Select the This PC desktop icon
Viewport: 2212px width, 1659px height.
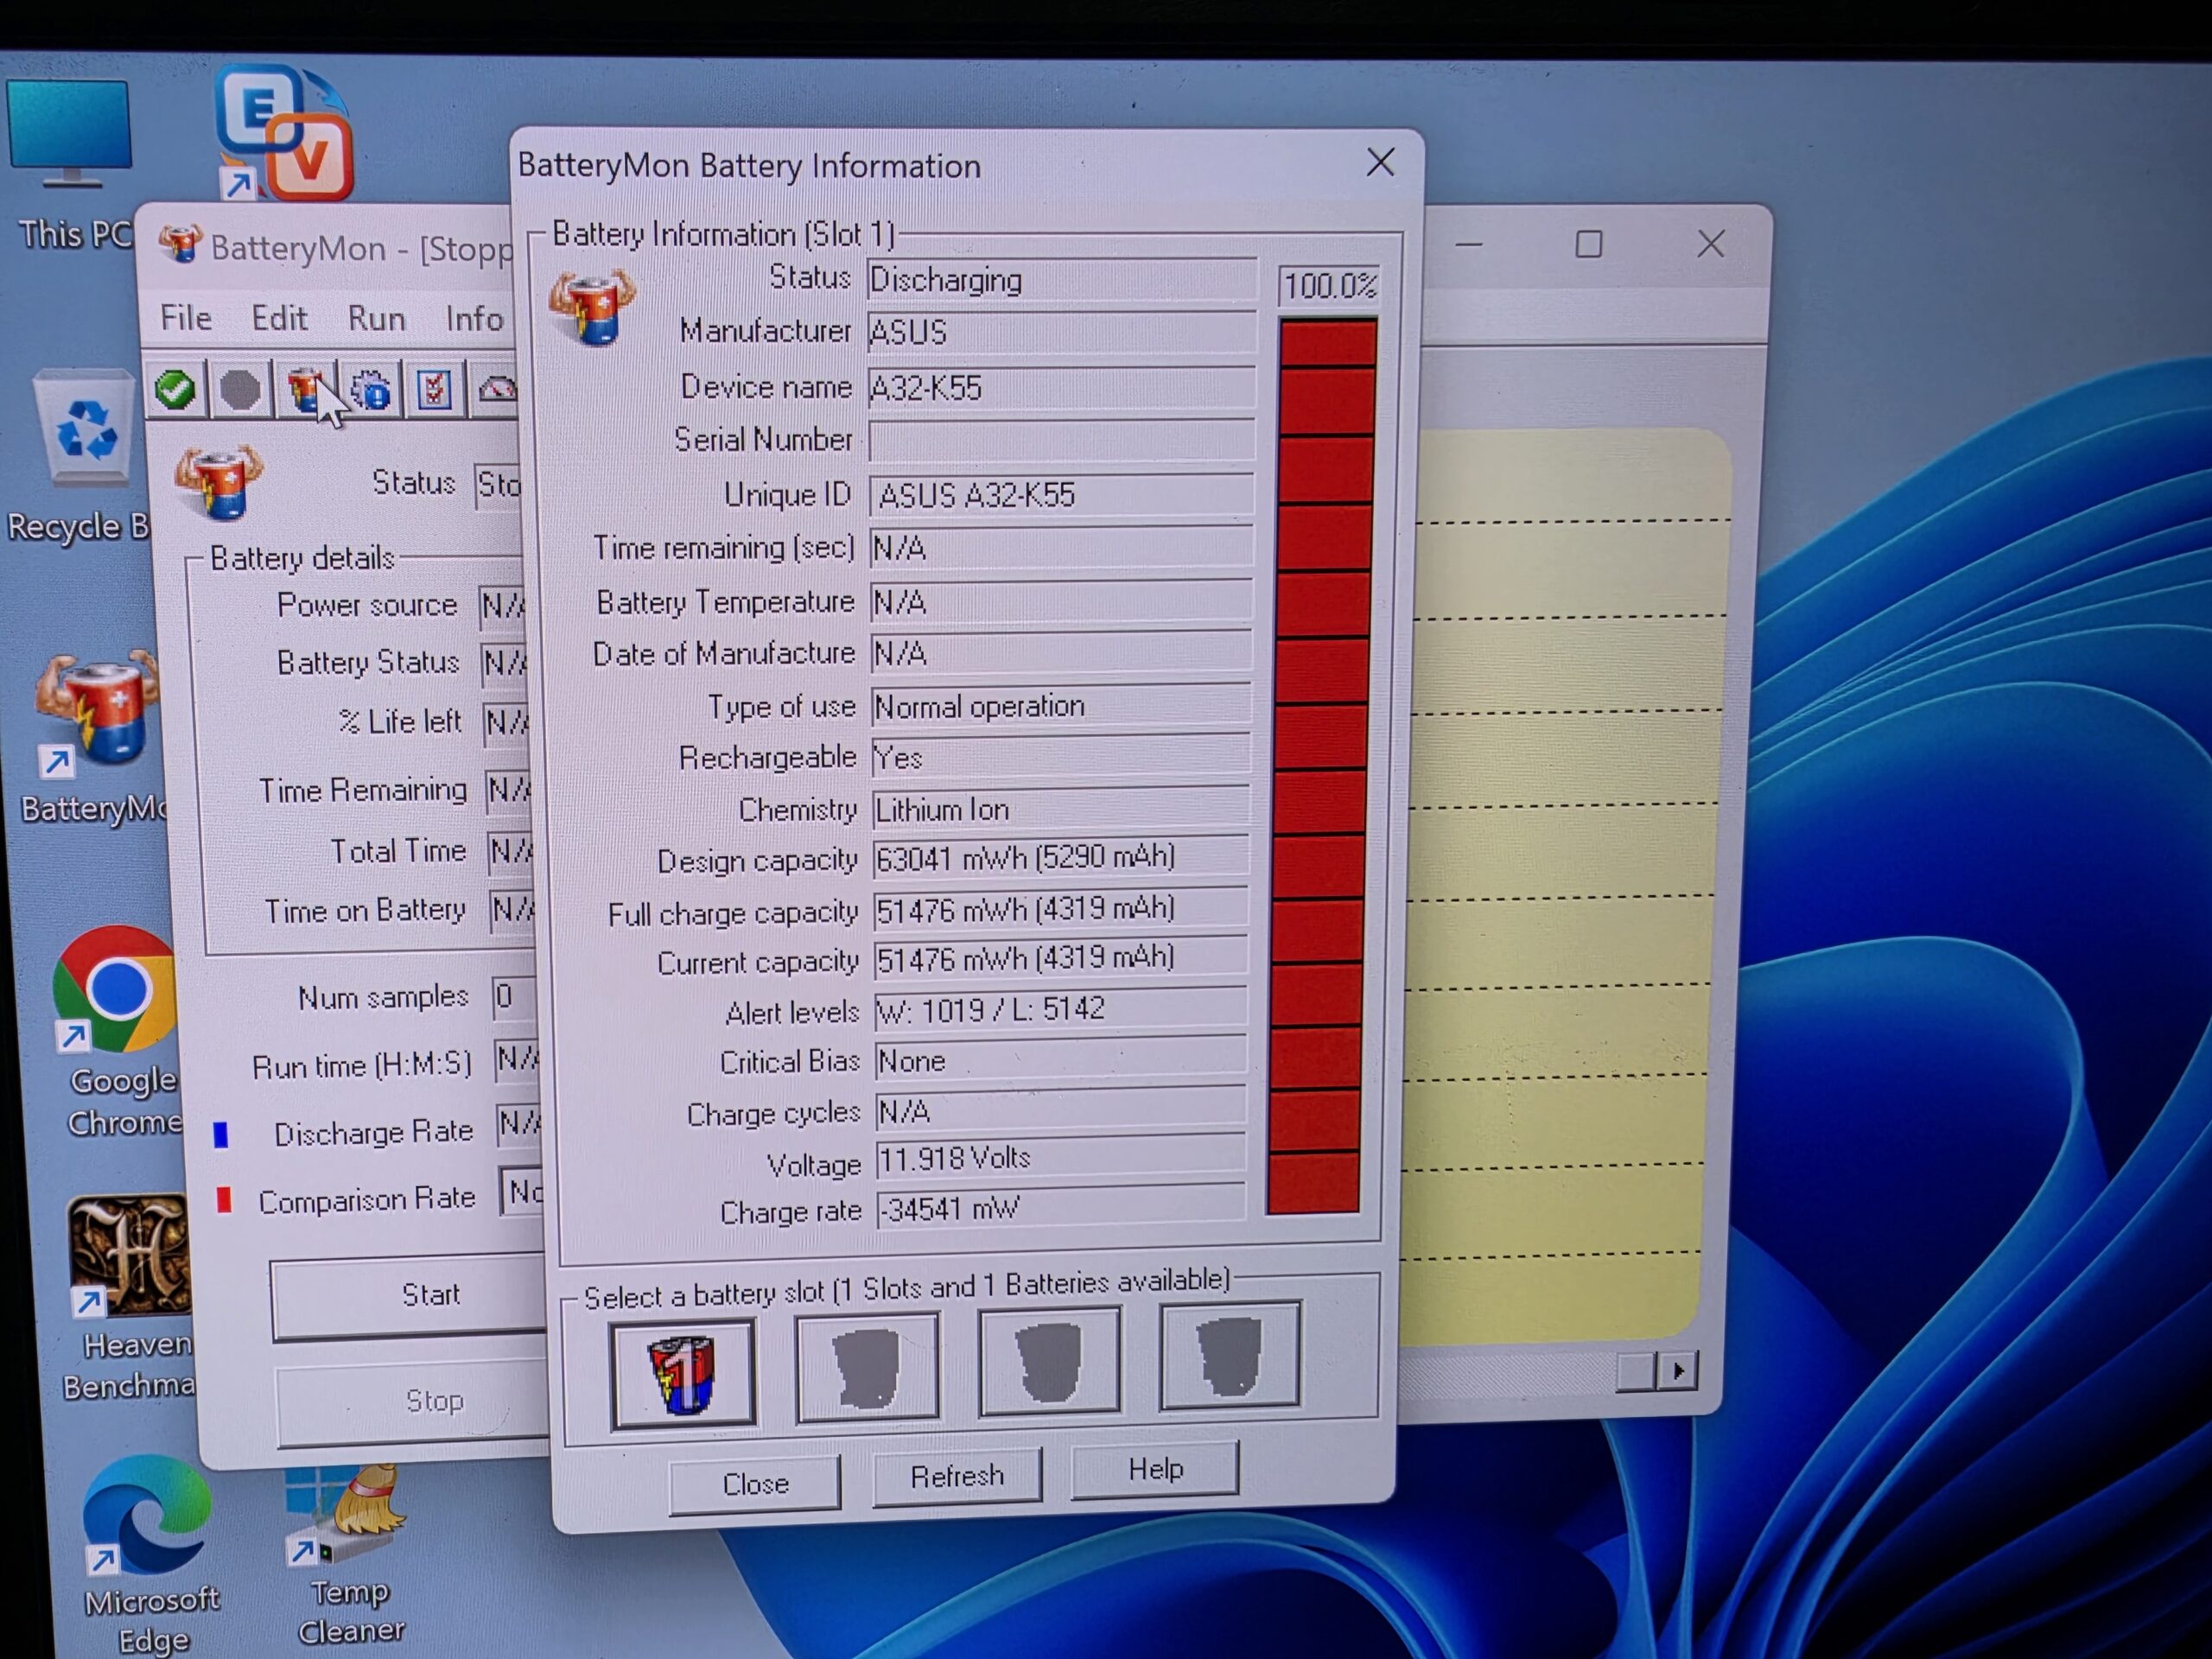(70, 165)
